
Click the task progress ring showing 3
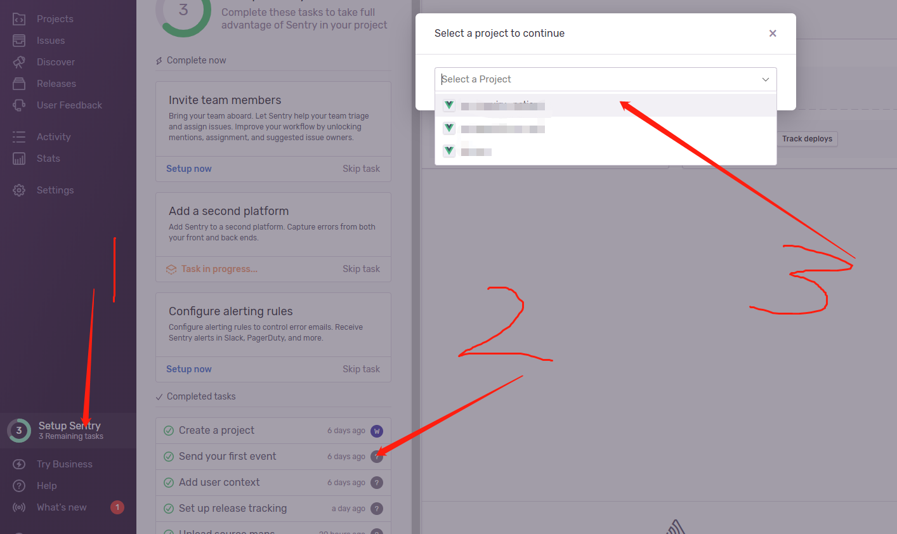pyautogui.click(x=183, y=11)
